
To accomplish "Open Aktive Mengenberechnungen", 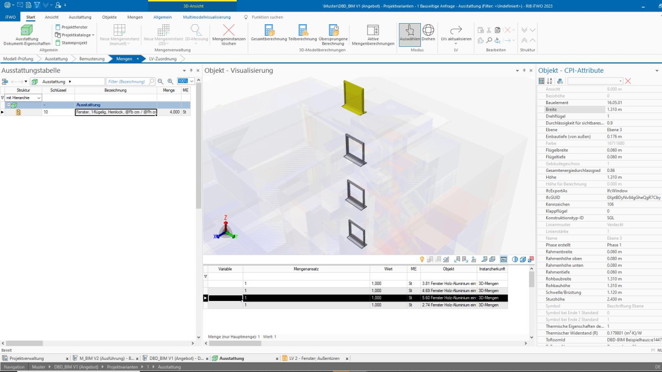I will (373, 35).
